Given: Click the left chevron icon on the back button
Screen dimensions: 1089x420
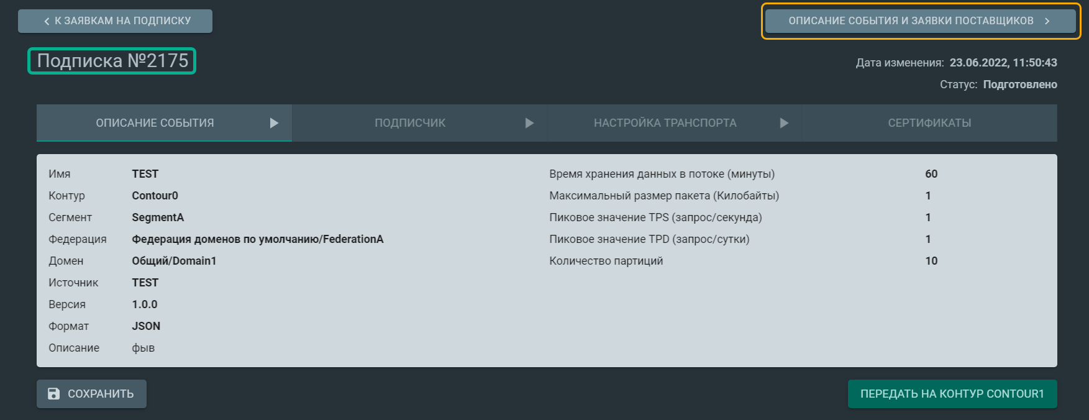Looking at the screenshot, I should (47, 21).
